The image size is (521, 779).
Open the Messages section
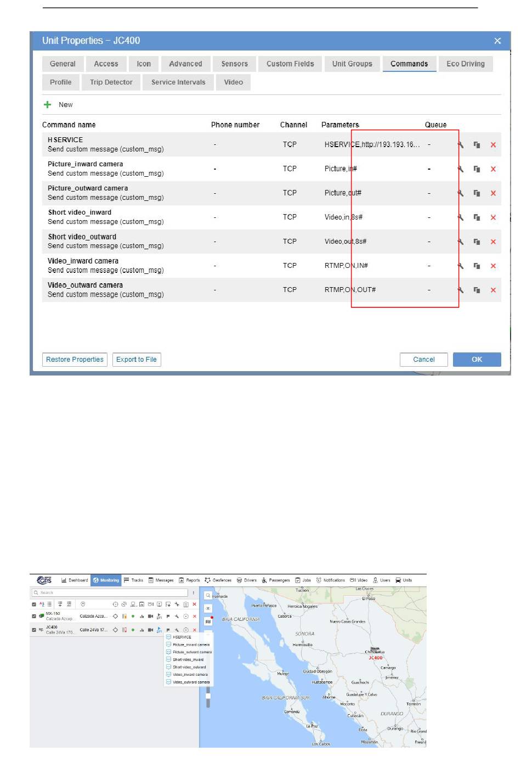click(161, 580)
